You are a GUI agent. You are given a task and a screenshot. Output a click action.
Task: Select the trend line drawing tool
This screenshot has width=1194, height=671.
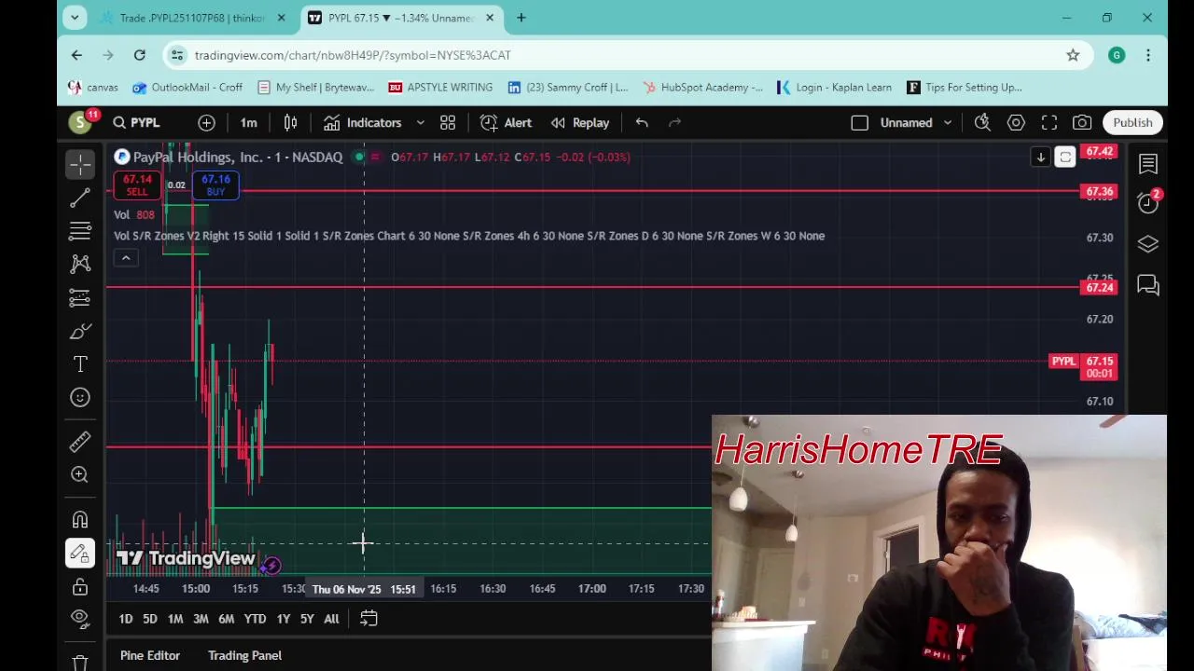[x=80, y=198]
